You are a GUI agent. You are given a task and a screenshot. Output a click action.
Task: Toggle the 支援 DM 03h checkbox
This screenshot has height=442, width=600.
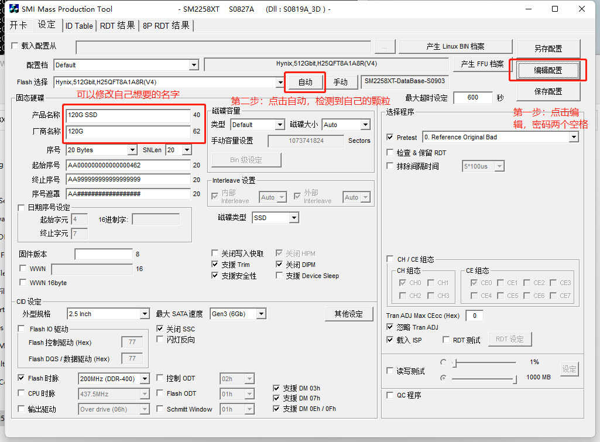276,388
